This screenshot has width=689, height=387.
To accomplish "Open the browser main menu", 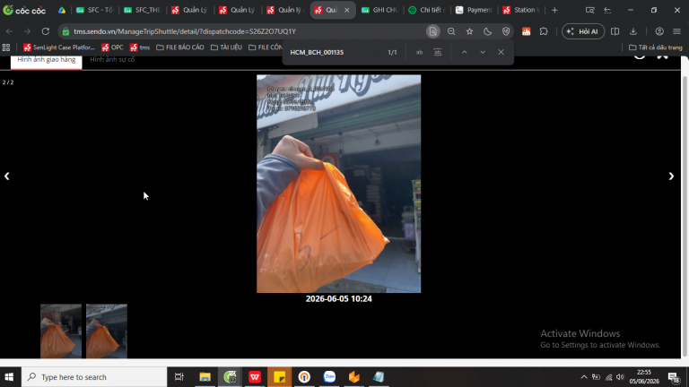I will tap(676, 31).
